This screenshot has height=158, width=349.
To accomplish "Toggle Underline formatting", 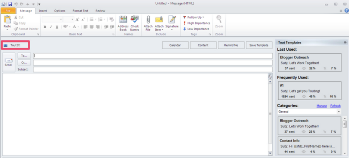I will (x=57, y=27).
